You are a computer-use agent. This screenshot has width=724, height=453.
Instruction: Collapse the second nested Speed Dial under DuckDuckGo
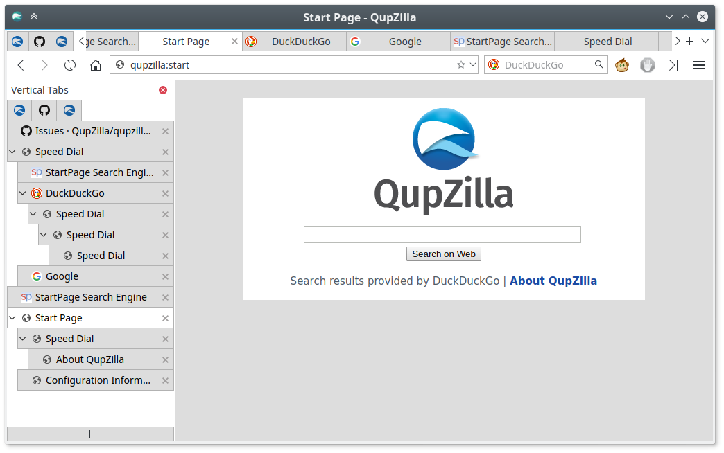[x=44, y=235]
